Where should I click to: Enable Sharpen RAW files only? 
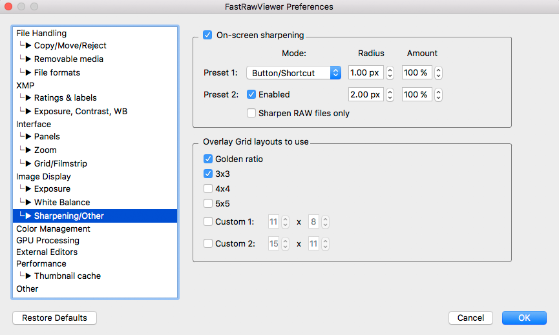(x=252, y=114)
